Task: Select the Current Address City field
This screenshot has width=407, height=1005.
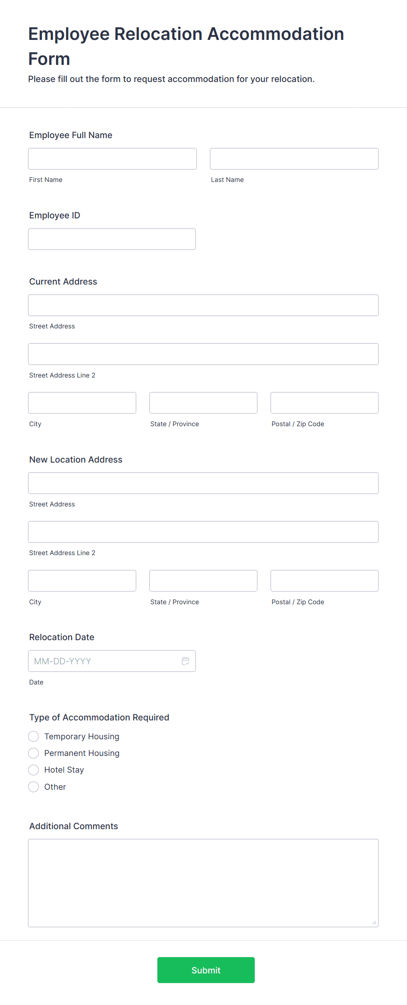Action: point(82,403)
